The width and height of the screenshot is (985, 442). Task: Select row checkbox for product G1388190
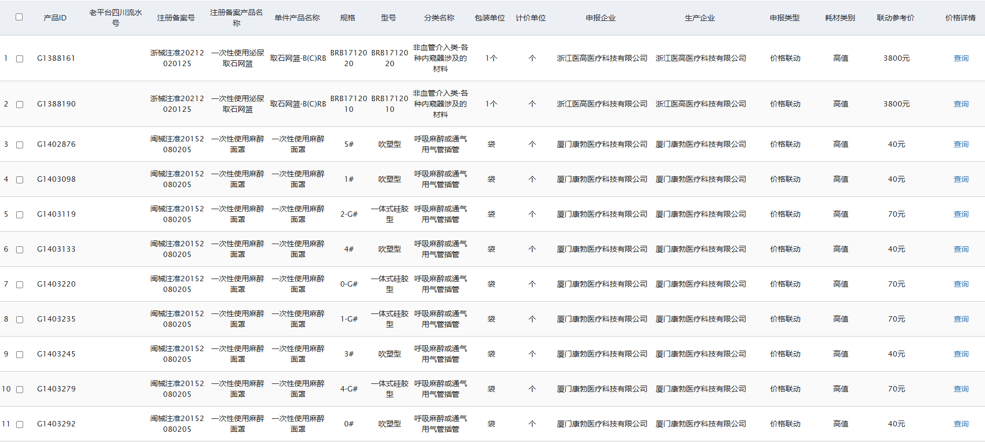click(20, 104)
